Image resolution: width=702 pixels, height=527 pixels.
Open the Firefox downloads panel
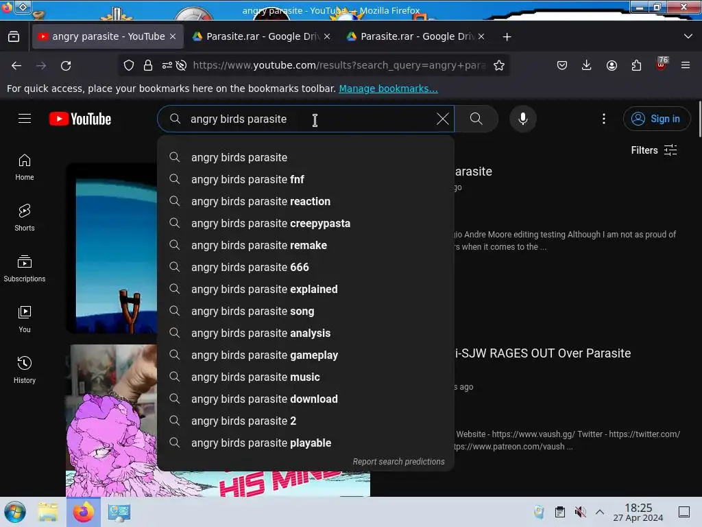click(587, 65)
